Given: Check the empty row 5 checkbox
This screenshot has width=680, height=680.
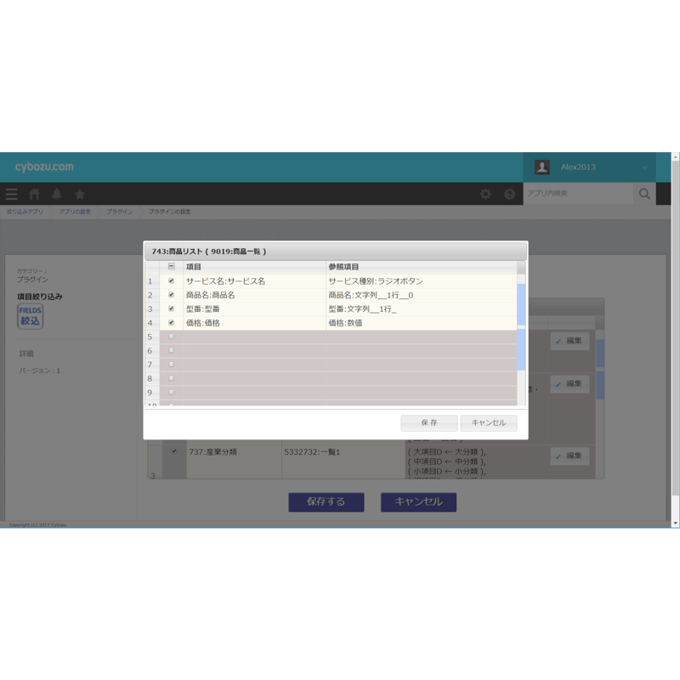Looking at the screenshot, I should click(172, 337).
